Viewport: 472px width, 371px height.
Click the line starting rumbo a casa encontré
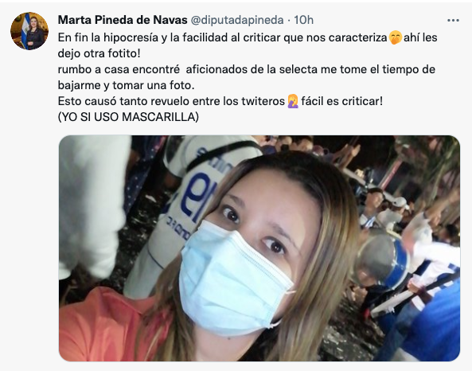pyautogui.click(x=247, y=69)
